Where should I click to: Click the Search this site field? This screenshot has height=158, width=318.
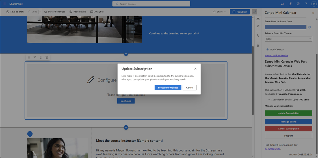point(151,4)
